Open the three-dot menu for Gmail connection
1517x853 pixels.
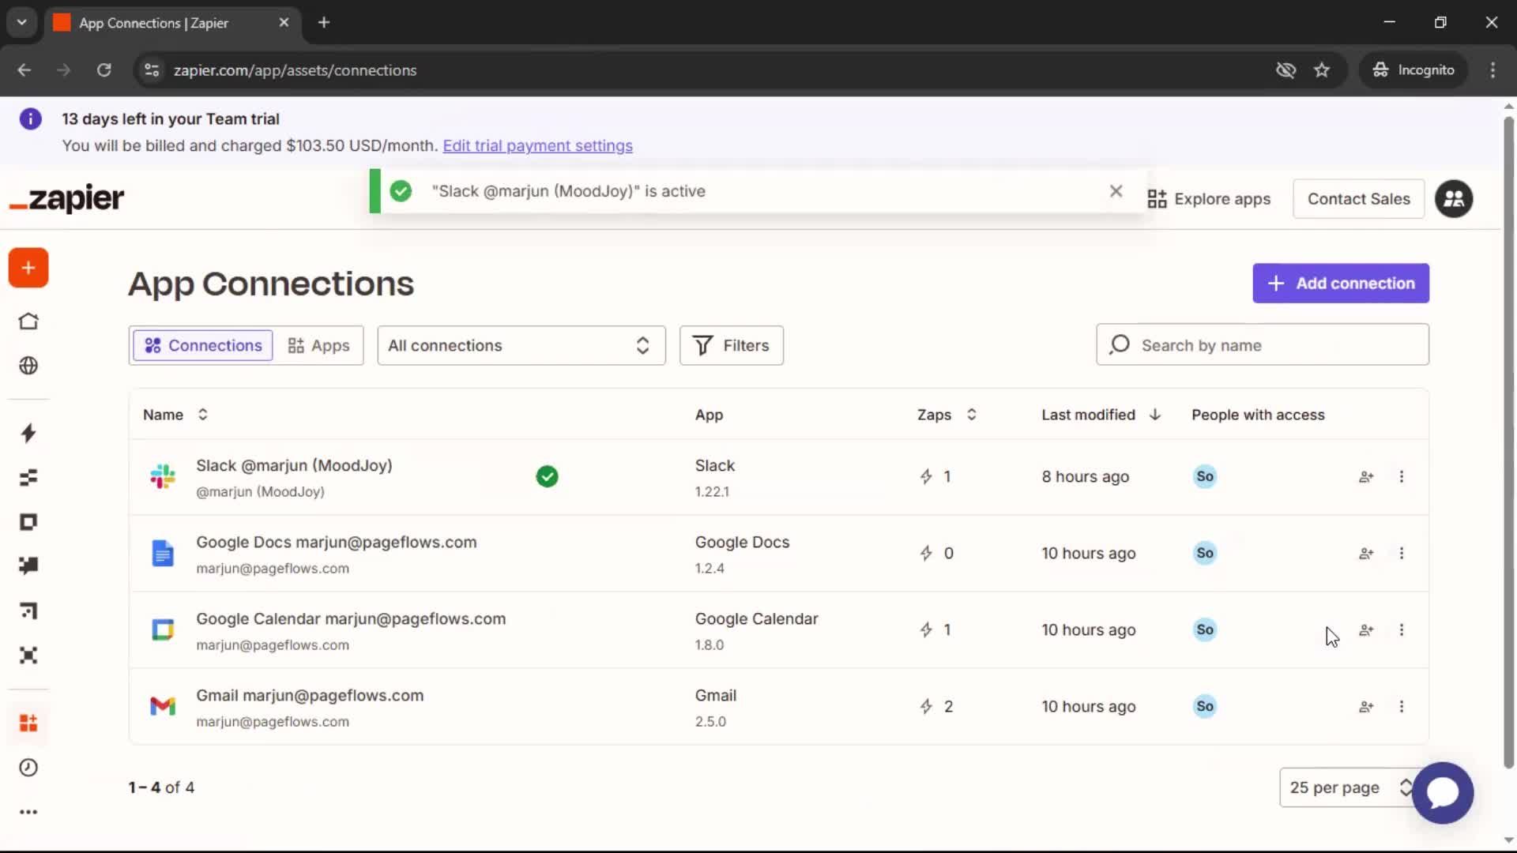coord(1402,707)
